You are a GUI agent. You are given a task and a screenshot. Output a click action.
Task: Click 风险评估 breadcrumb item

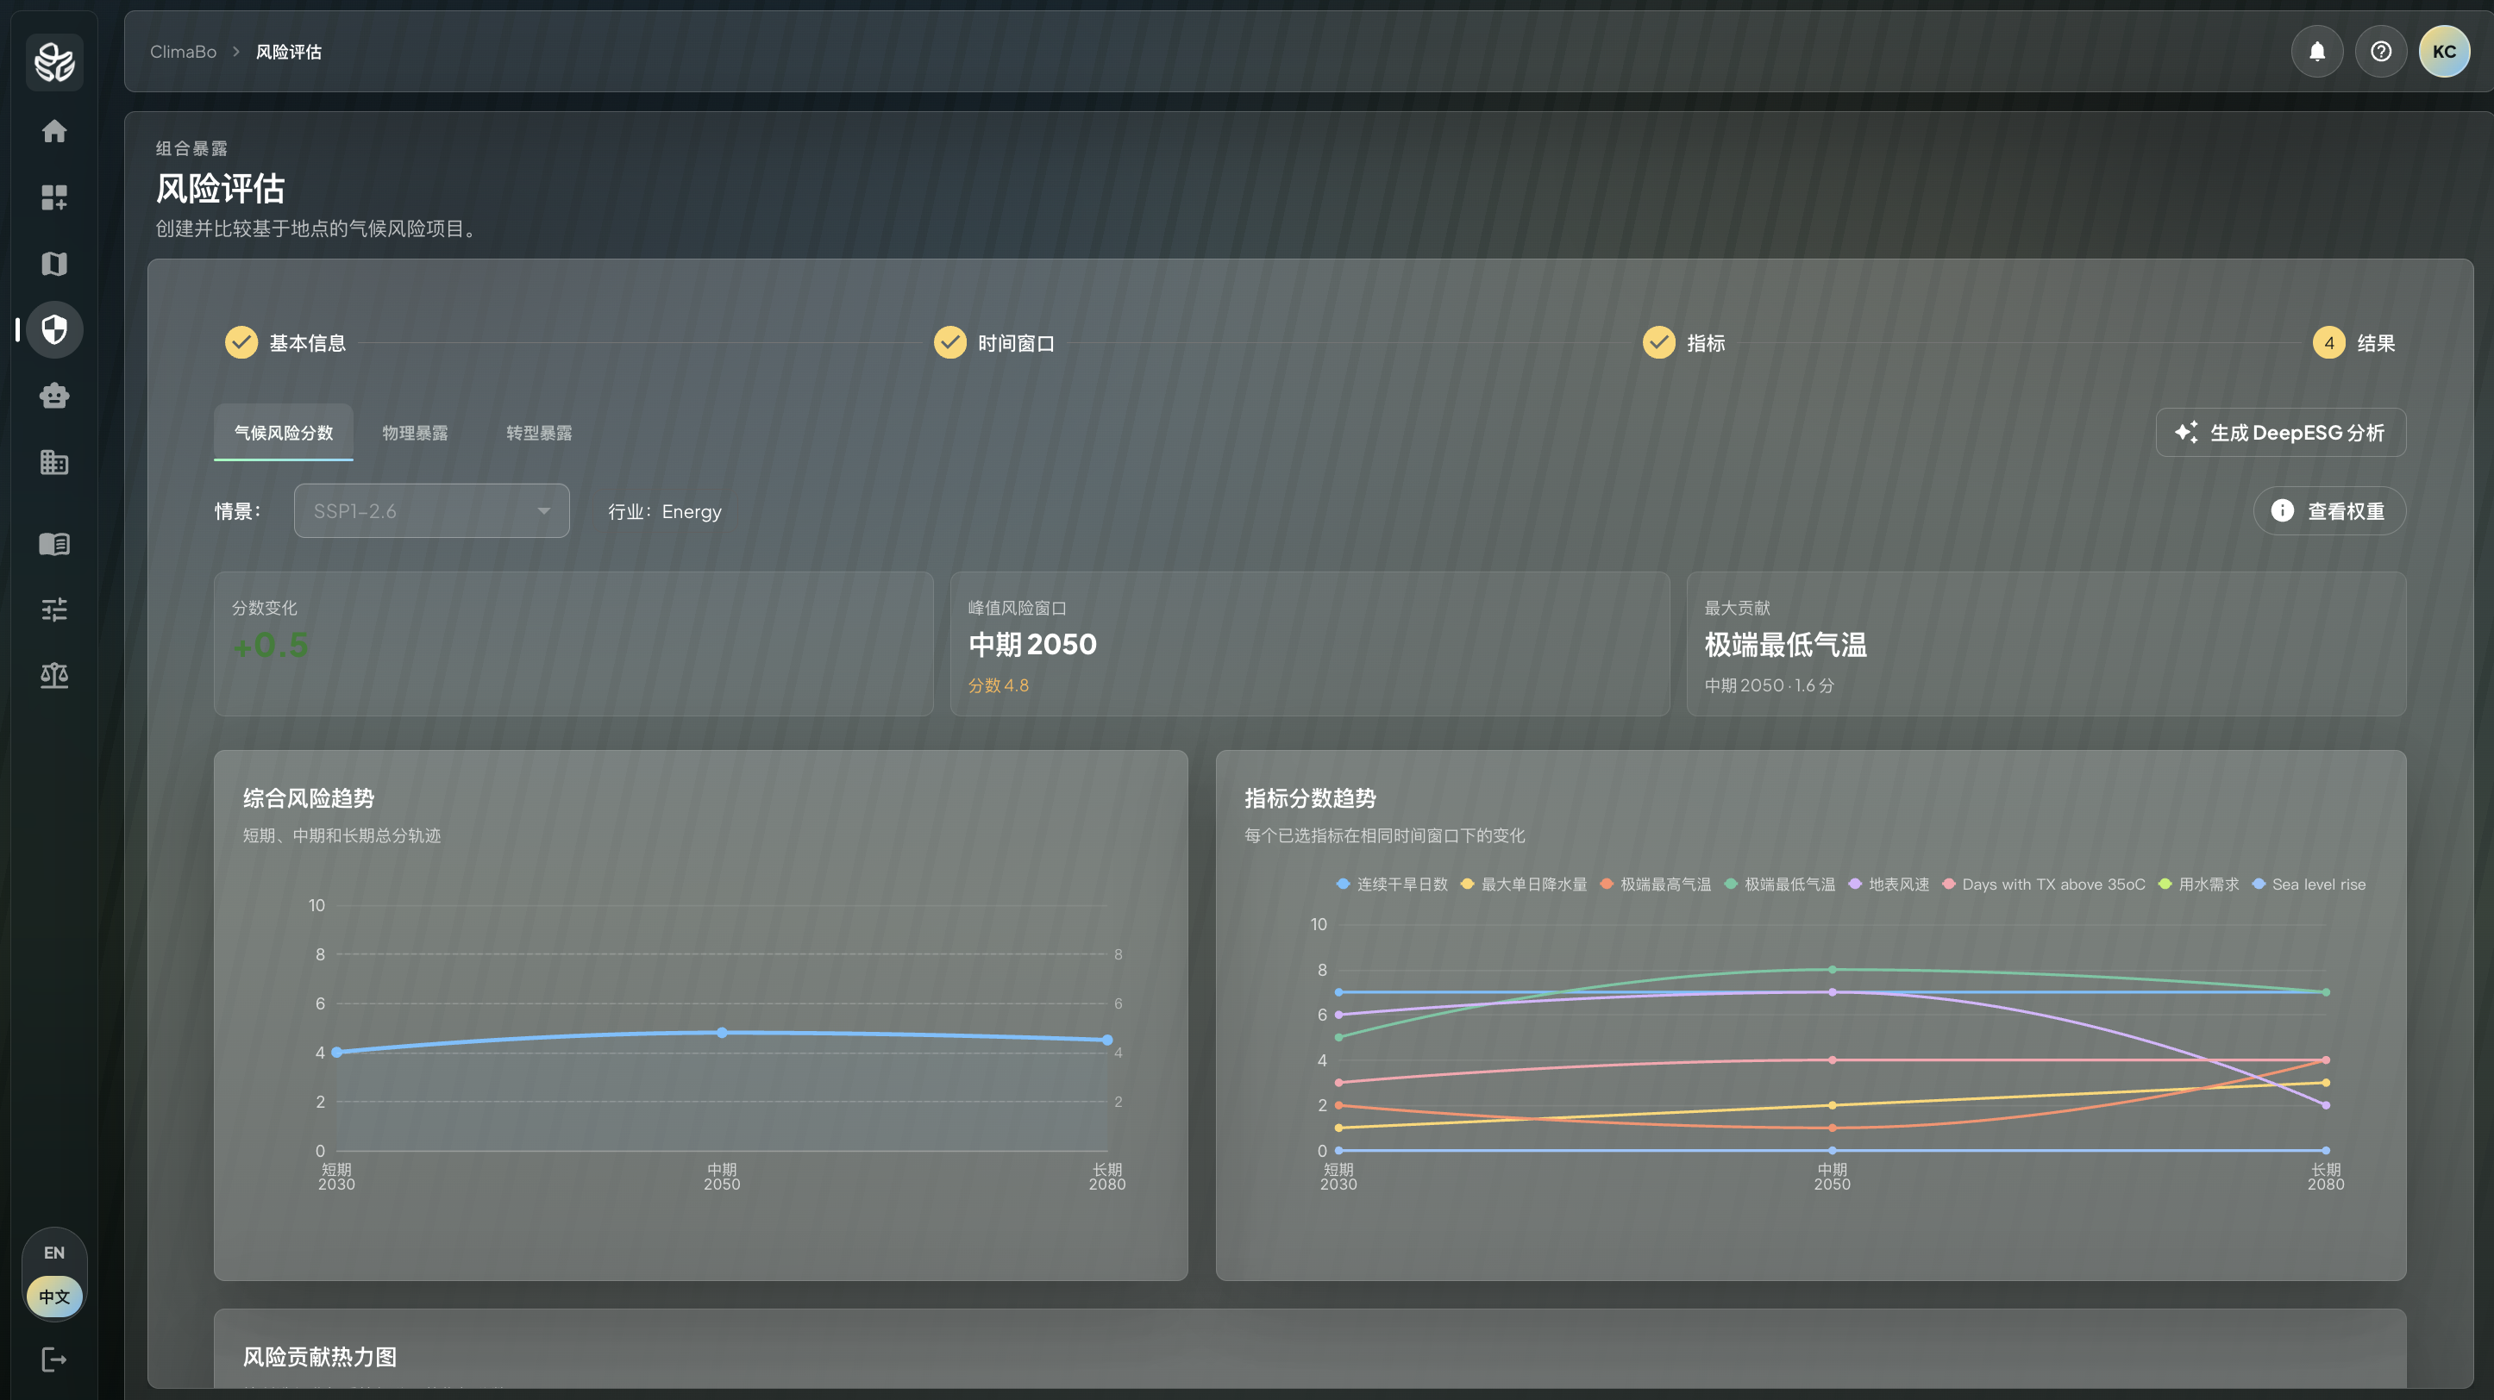point(289,51)
